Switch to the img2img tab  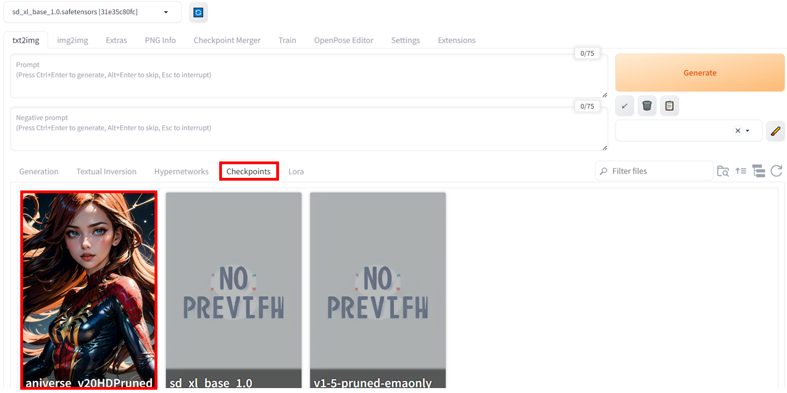coord(72,40)
